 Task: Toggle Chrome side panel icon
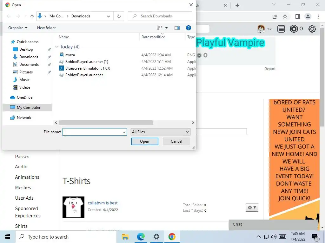point(298,16)
